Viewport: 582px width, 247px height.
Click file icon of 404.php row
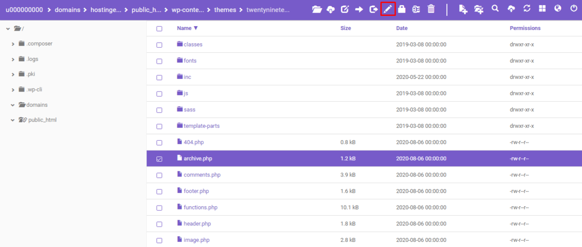click(180, 142)
